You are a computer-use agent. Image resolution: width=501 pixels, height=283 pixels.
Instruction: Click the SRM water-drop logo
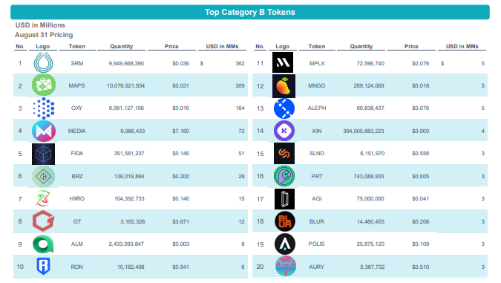pyautogui.click(x=44, y=62)
